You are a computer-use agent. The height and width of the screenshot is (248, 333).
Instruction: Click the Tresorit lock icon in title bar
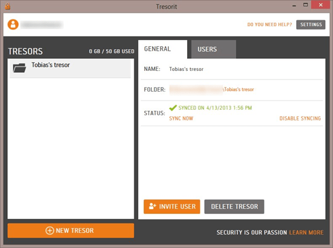(x=7, y=6)
